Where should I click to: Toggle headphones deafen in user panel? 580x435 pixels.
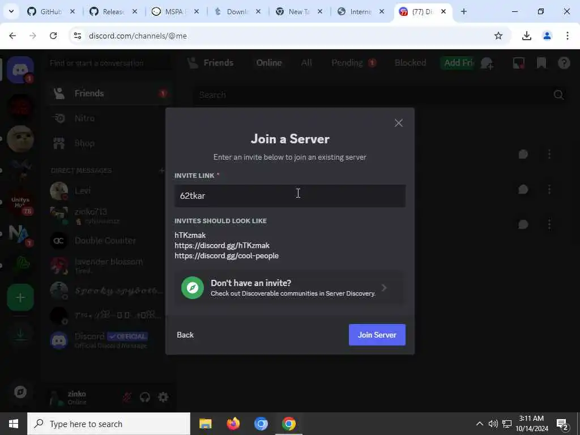click(144, 397)
